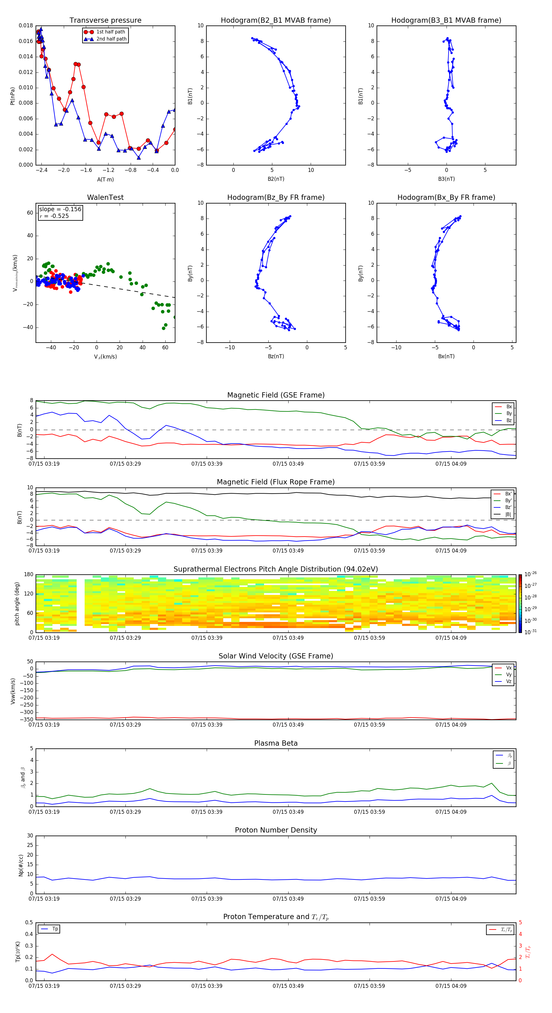This screenshot has height=1013, width=552.
Task: Click the 'Bx' legend entry in GSE plot
Action: [504, 407]
